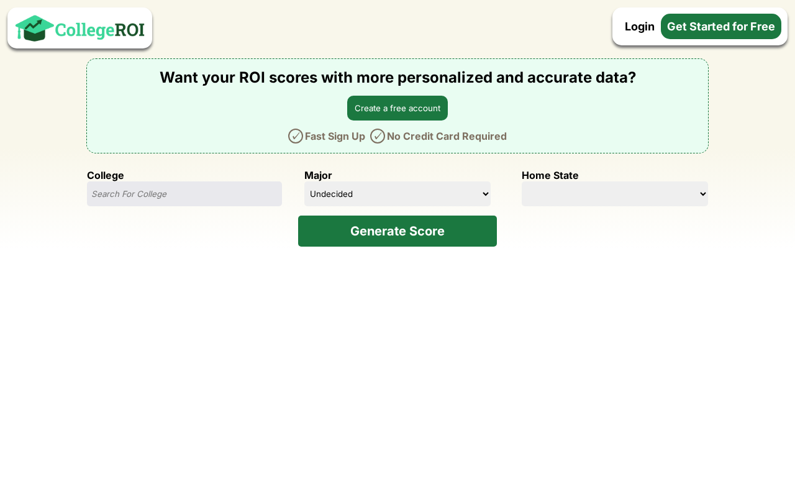Expand the empty Home State dropdown
Viewport: 795px width, 497px height.
[615, 194]
